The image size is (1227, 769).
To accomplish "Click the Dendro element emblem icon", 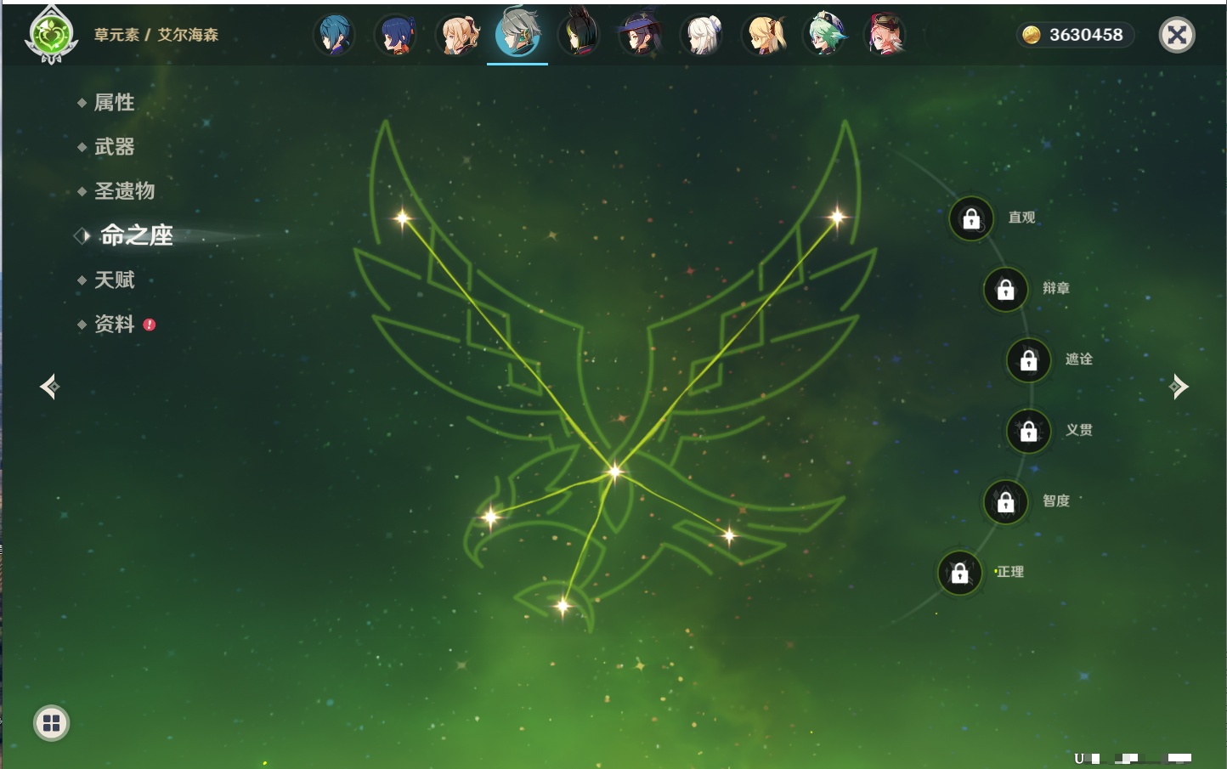I will click(x=52, y=35).
